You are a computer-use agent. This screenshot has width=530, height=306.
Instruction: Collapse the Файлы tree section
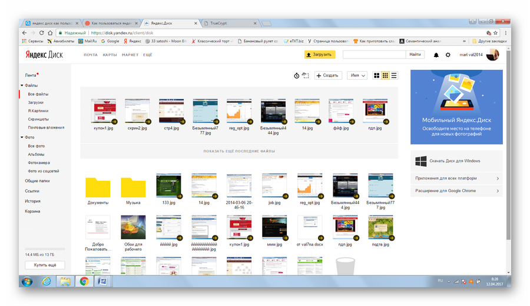tap(22, 86)
